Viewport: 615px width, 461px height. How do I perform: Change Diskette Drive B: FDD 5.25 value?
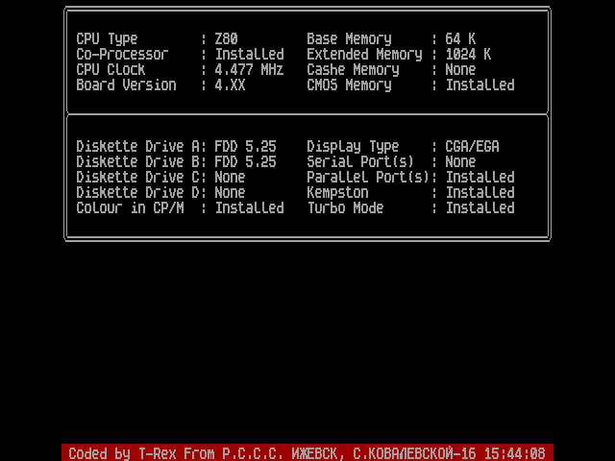pyautogui.click(x=245, y=162)
